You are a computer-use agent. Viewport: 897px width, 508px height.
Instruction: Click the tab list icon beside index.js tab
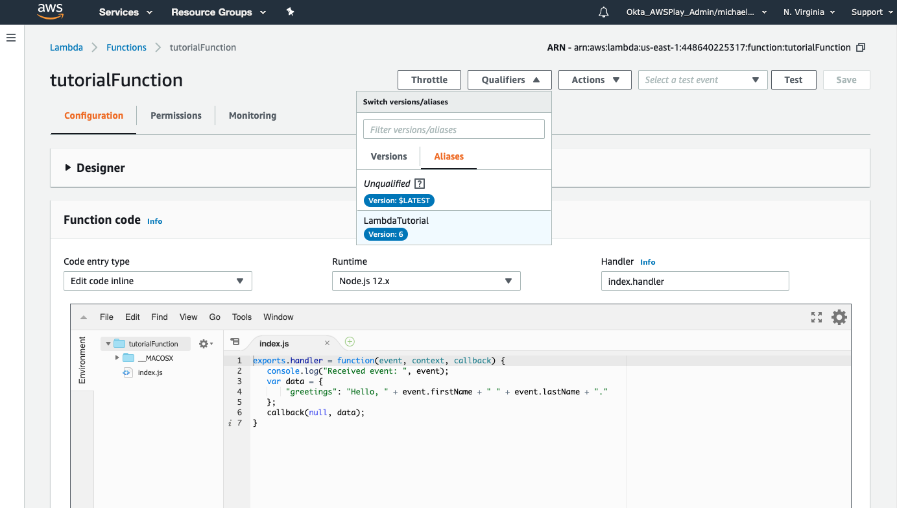pyautogui.click(x=235, y=342)
